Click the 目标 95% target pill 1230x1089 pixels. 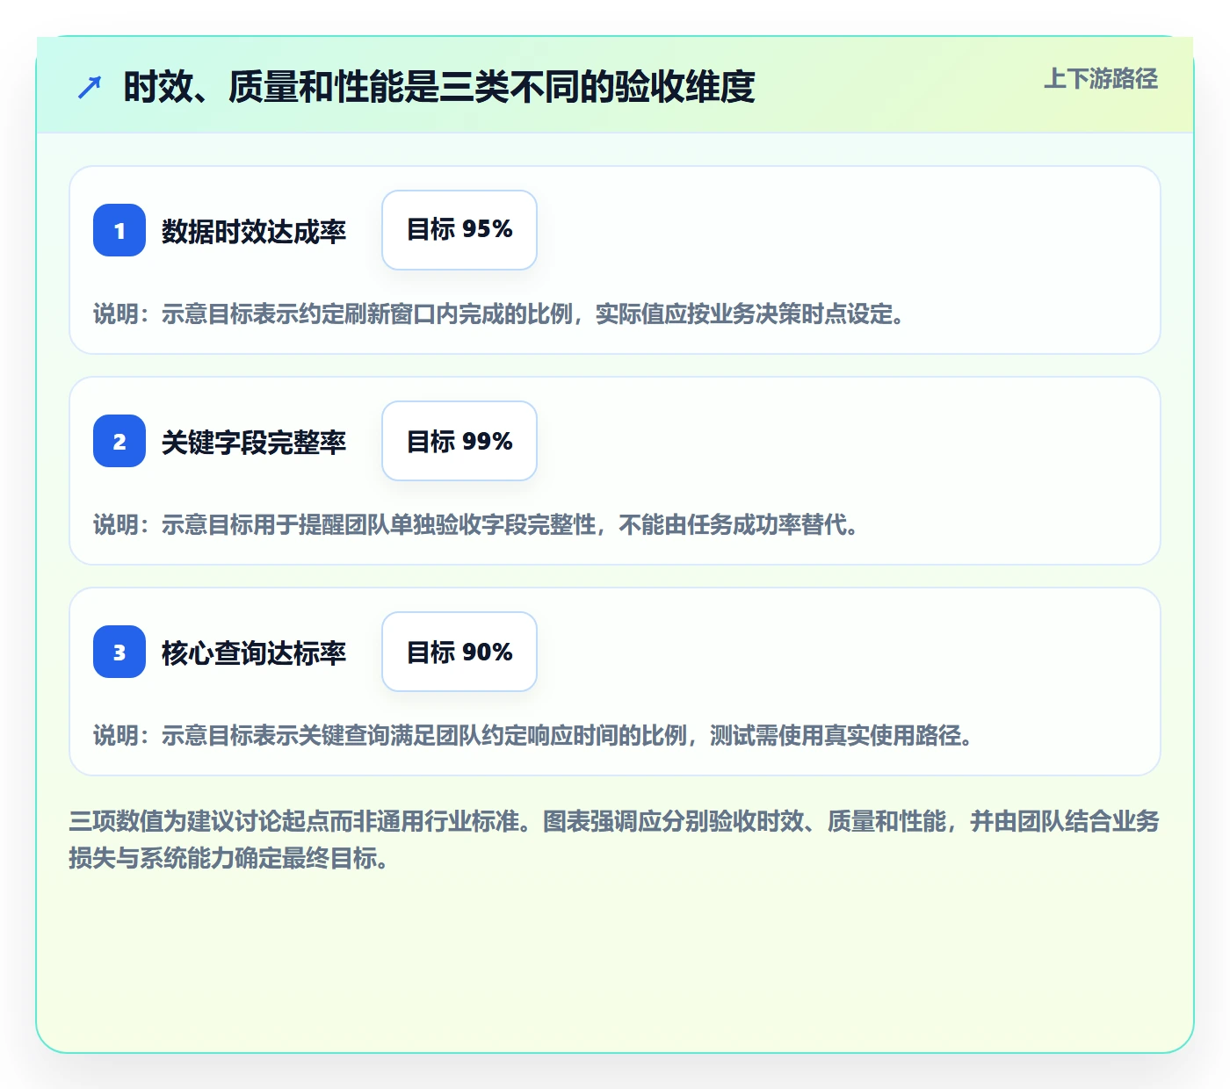(x=459, y=230)
